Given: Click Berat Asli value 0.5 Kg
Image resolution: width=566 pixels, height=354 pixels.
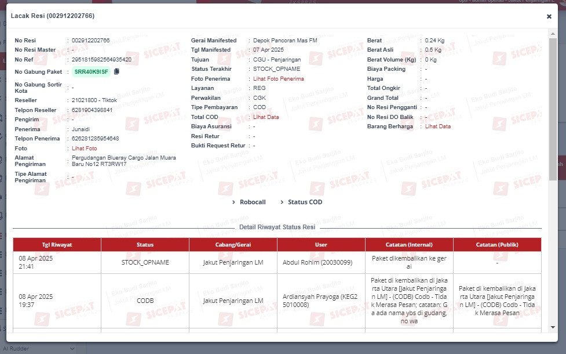Looking at the screenshot, I should pyautogui.click(x=433, y=50).
